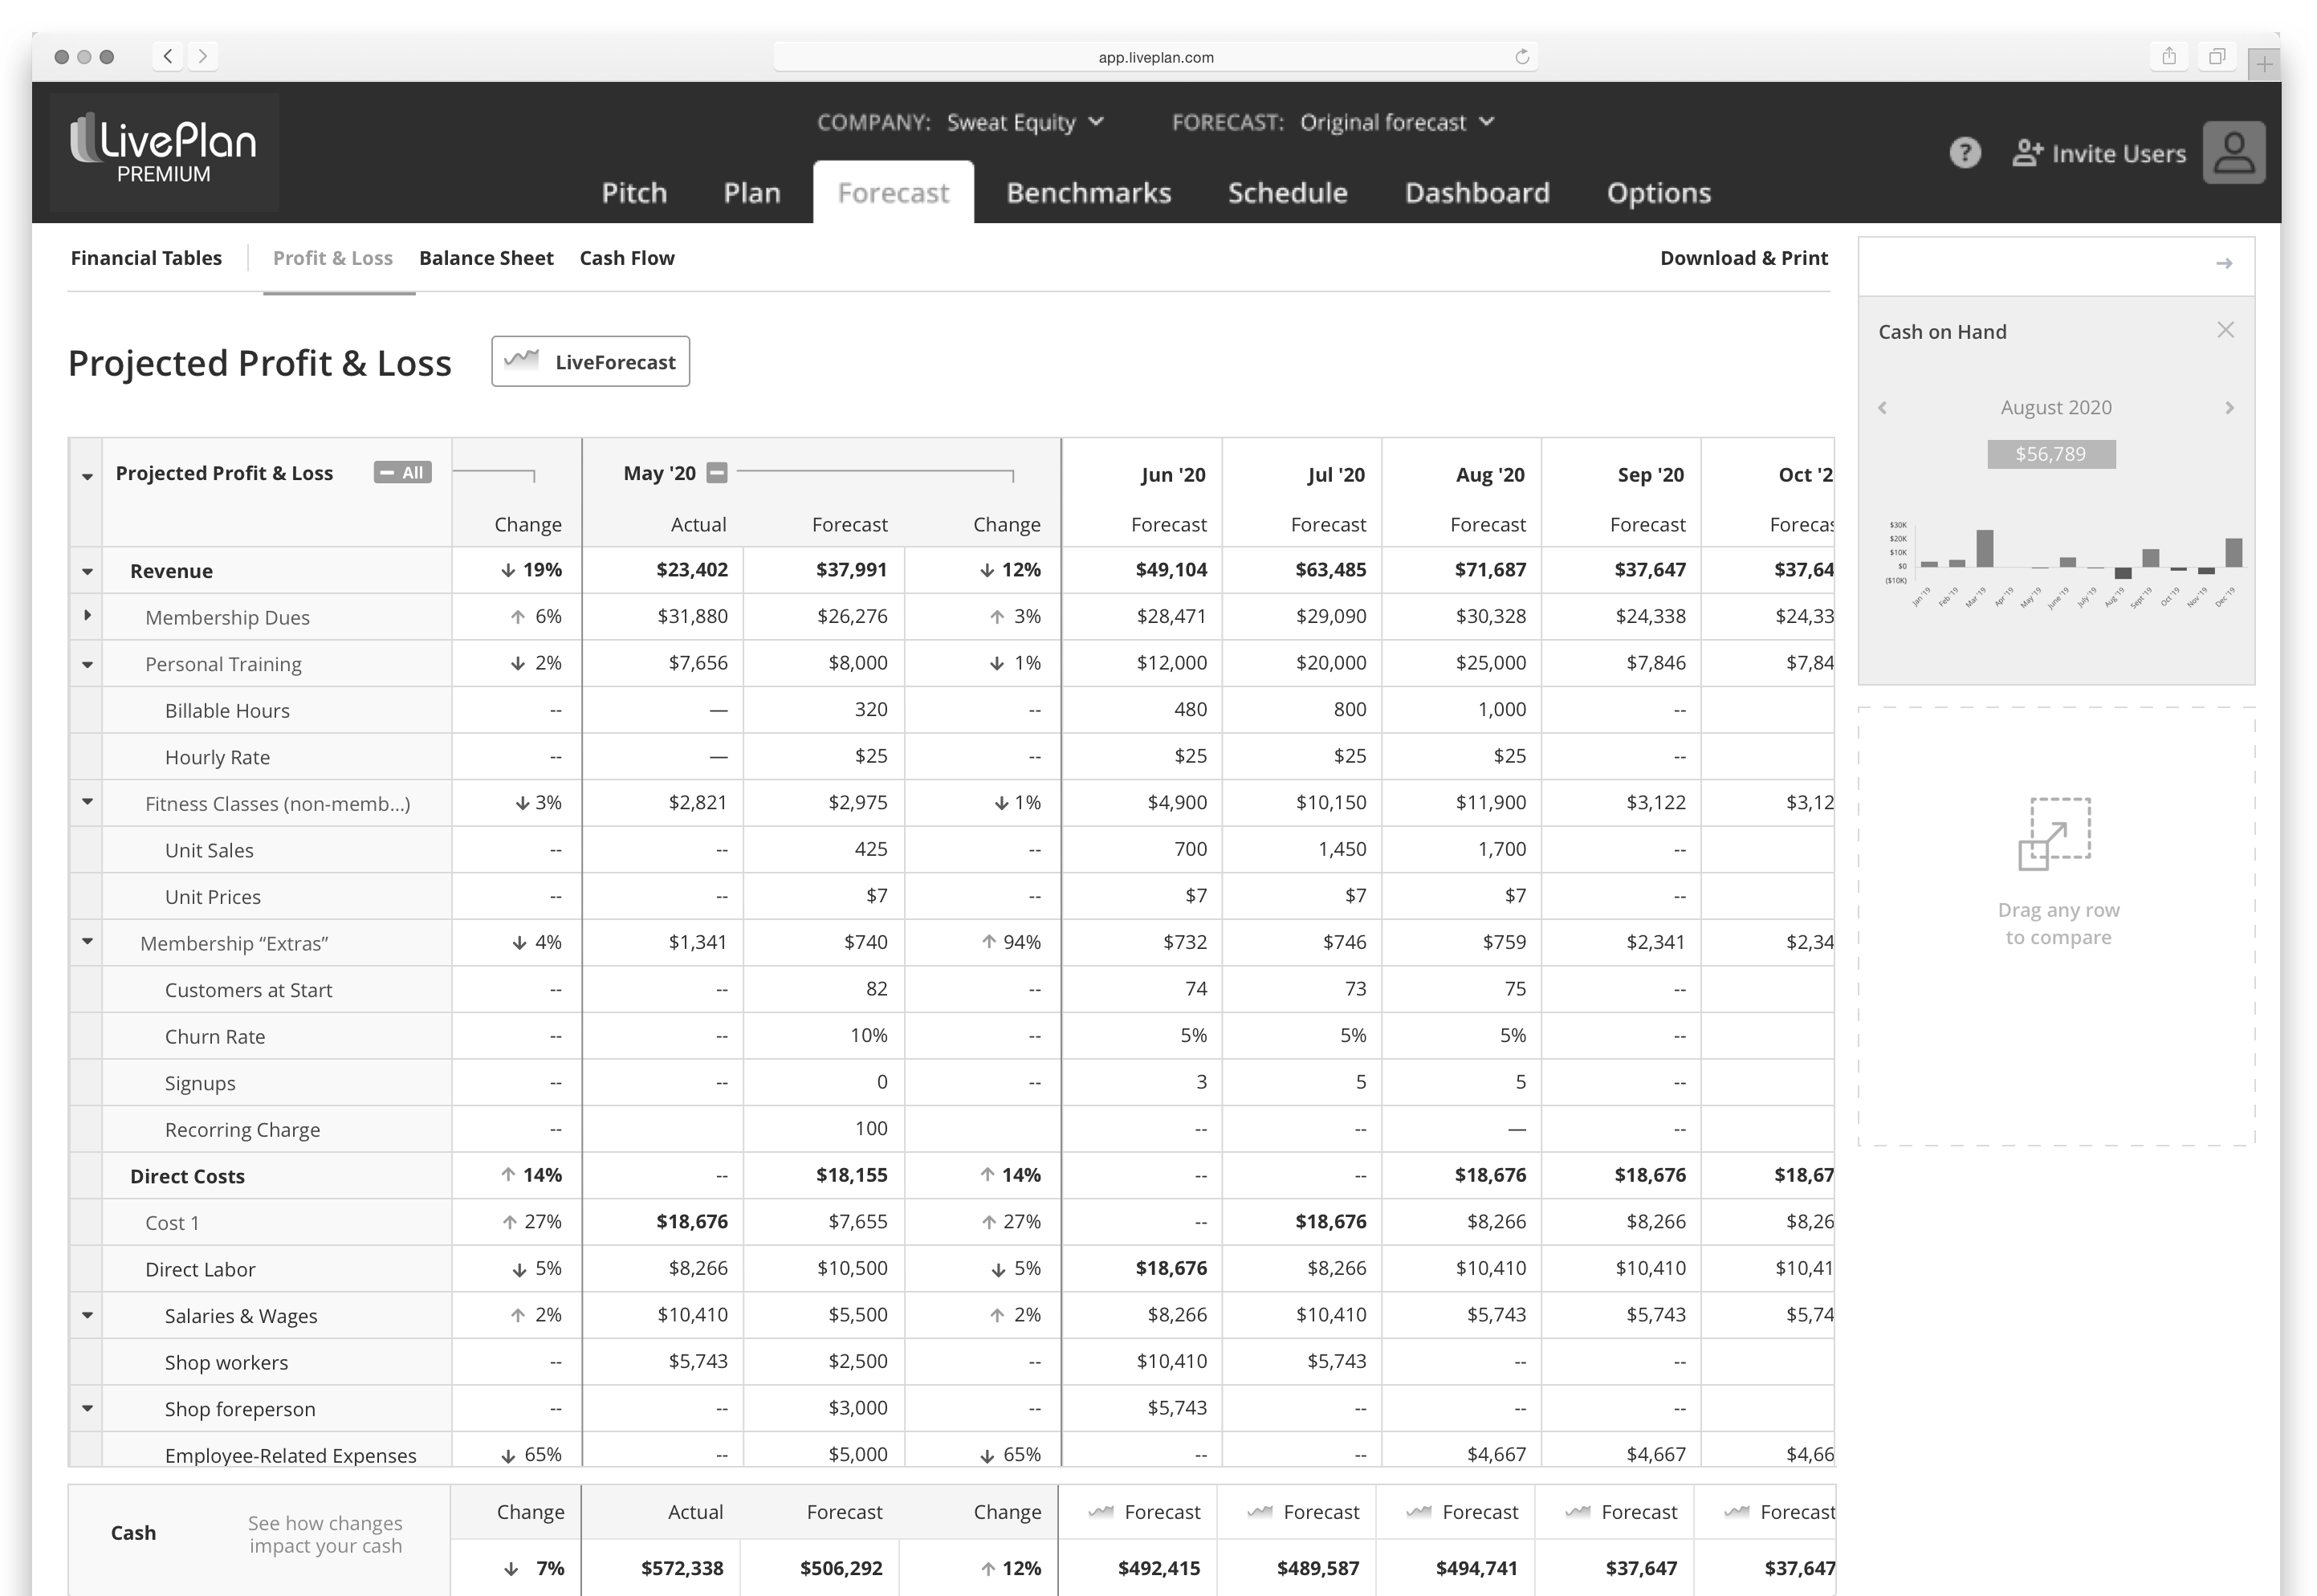This screenshot has width=2317, height=1596.
Task: Go back with the browser back arrow
Action: pyautogui.click(x=168, y=56)
